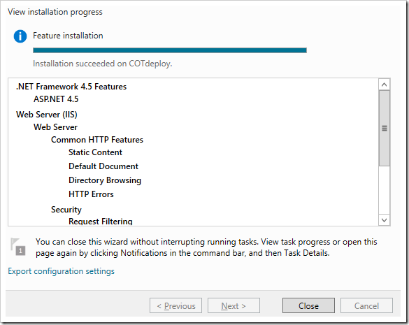409x325 pixels.
Task: Click the feature installation progress bar
Action: point(170,50)
